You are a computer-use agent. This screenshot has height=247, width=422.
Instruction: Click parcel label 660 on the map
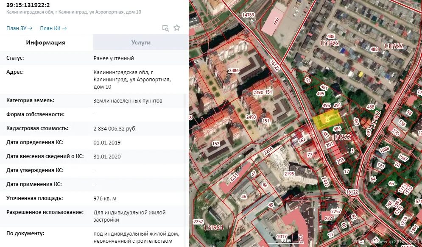pyautogui.click(x=276, y=21)
